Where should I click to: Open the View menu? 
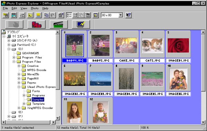24,8
